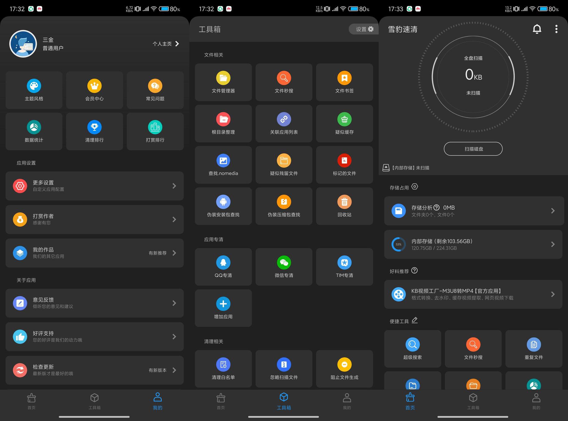568x421 pixels.
Task: Open 忽略扫描文件 tool
Action: [284, 369]
